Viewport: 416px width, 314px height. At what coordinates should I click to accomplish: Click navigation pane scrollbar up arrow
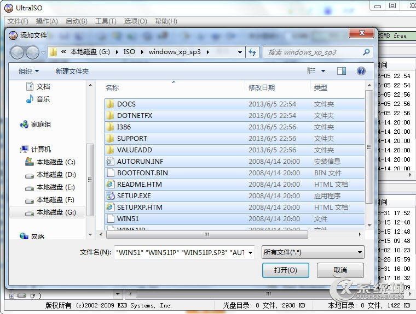[90, 86]
